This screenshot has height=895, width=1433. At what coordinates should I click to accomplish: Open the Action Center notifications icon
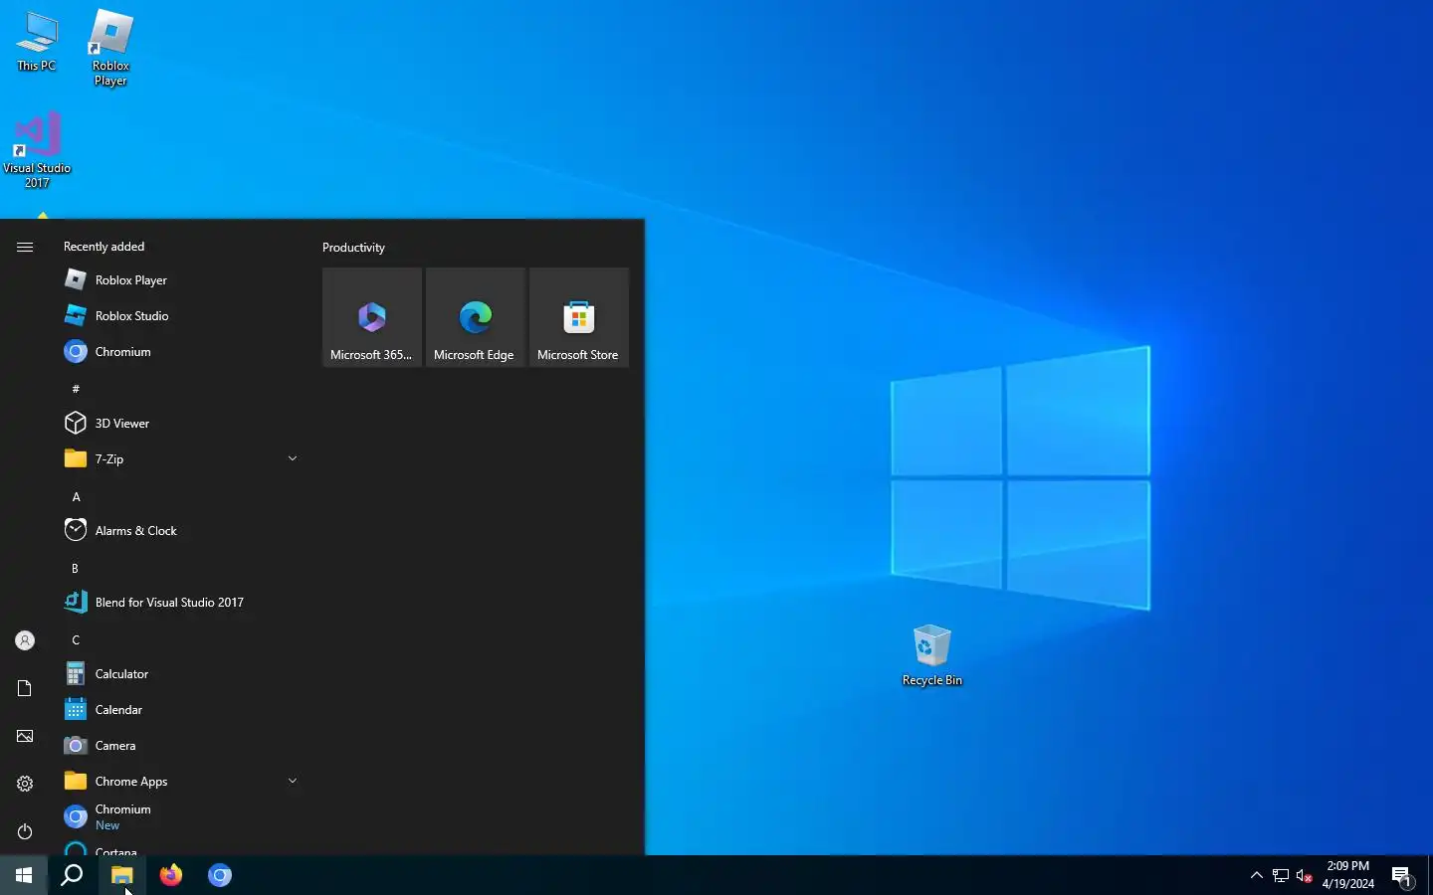[x=1402, y=876]
